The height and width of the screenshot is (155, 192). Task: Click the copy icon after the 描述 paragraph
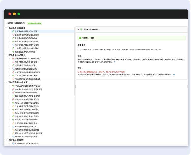[x=115, y=62]
